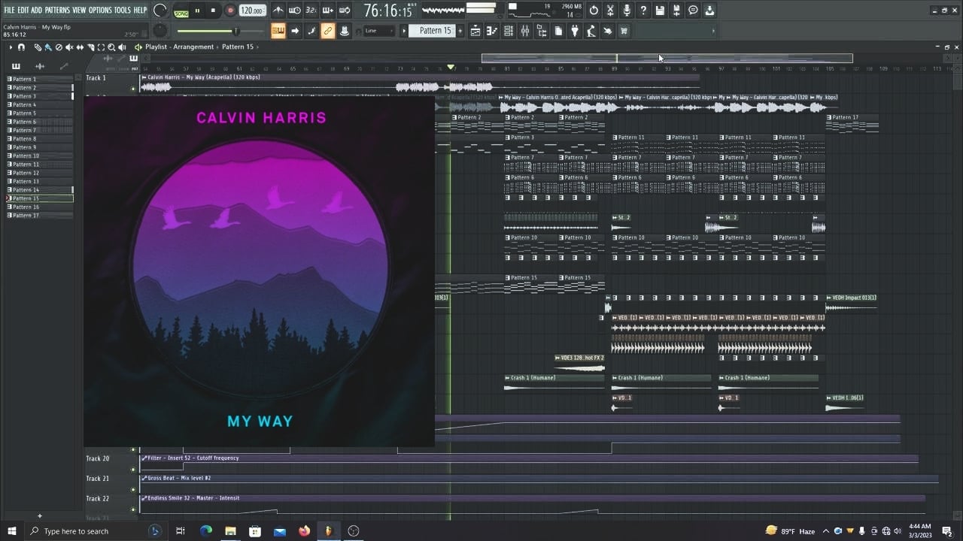Select Pattern 1 in the picker
This screenshot has width=963, height=541.
[x=40, y=79]
